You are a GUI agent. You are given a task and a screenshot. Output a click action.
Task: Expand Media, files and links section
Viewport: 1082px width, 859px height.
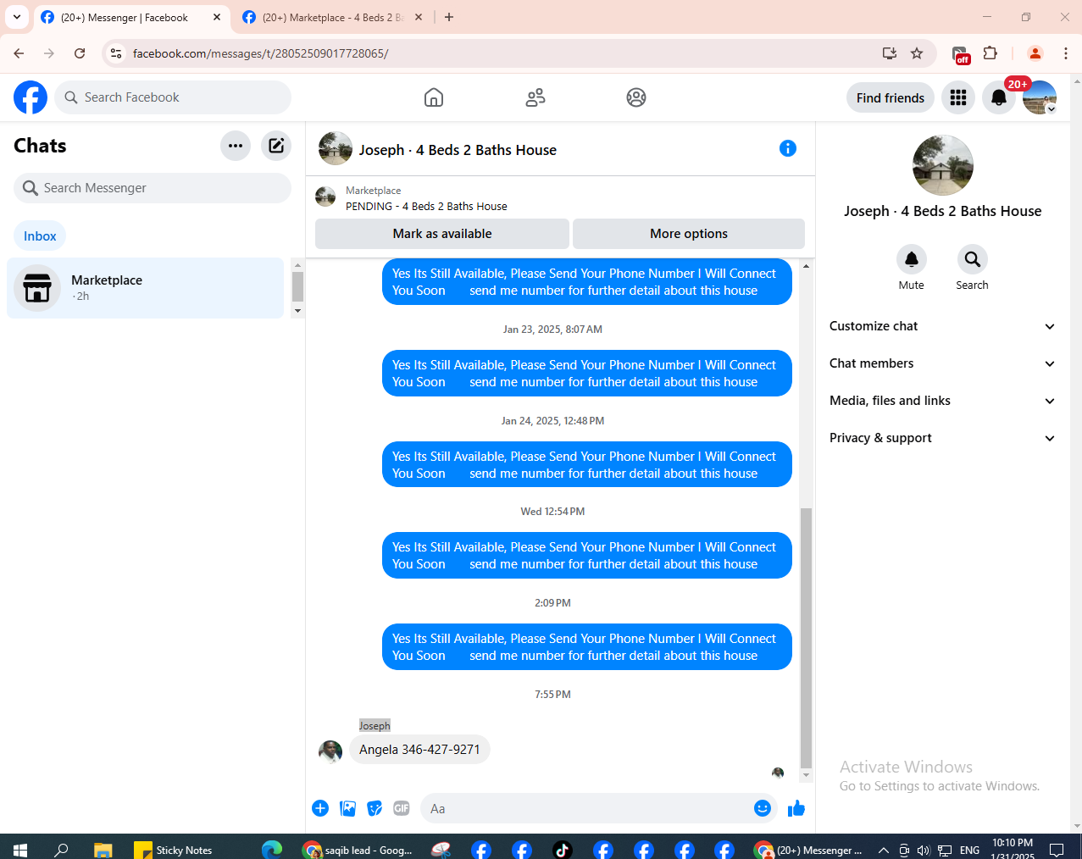tap(942, 401)
